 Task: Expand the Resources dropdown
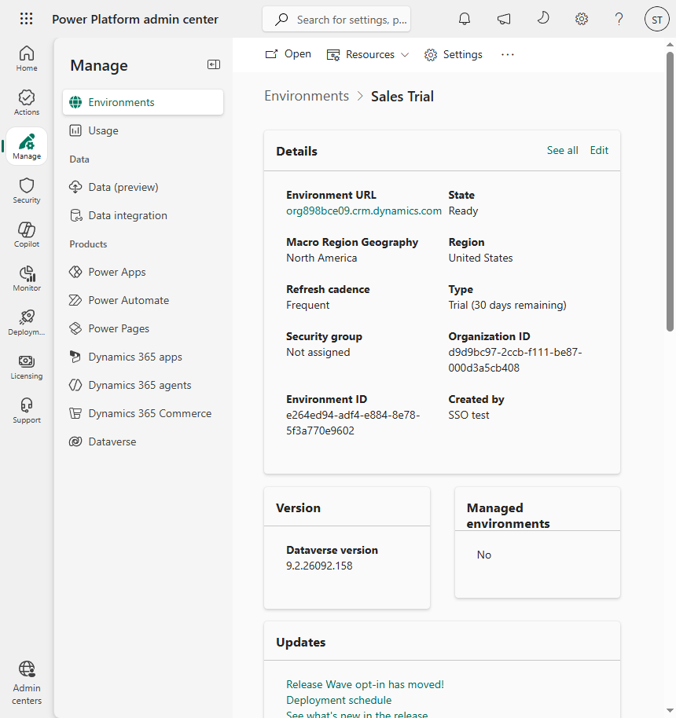(368, 54)
